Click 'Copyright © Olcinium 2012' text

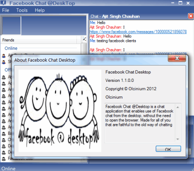[x=131, y=89]
